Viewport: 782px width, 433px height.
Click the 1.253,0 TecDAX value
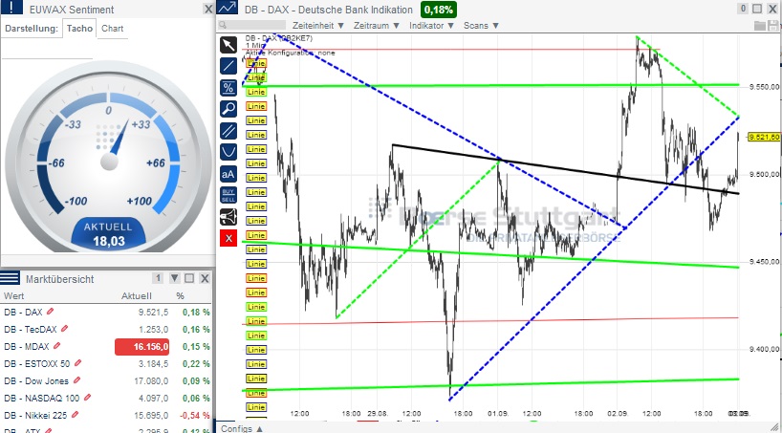pos(153,329)
